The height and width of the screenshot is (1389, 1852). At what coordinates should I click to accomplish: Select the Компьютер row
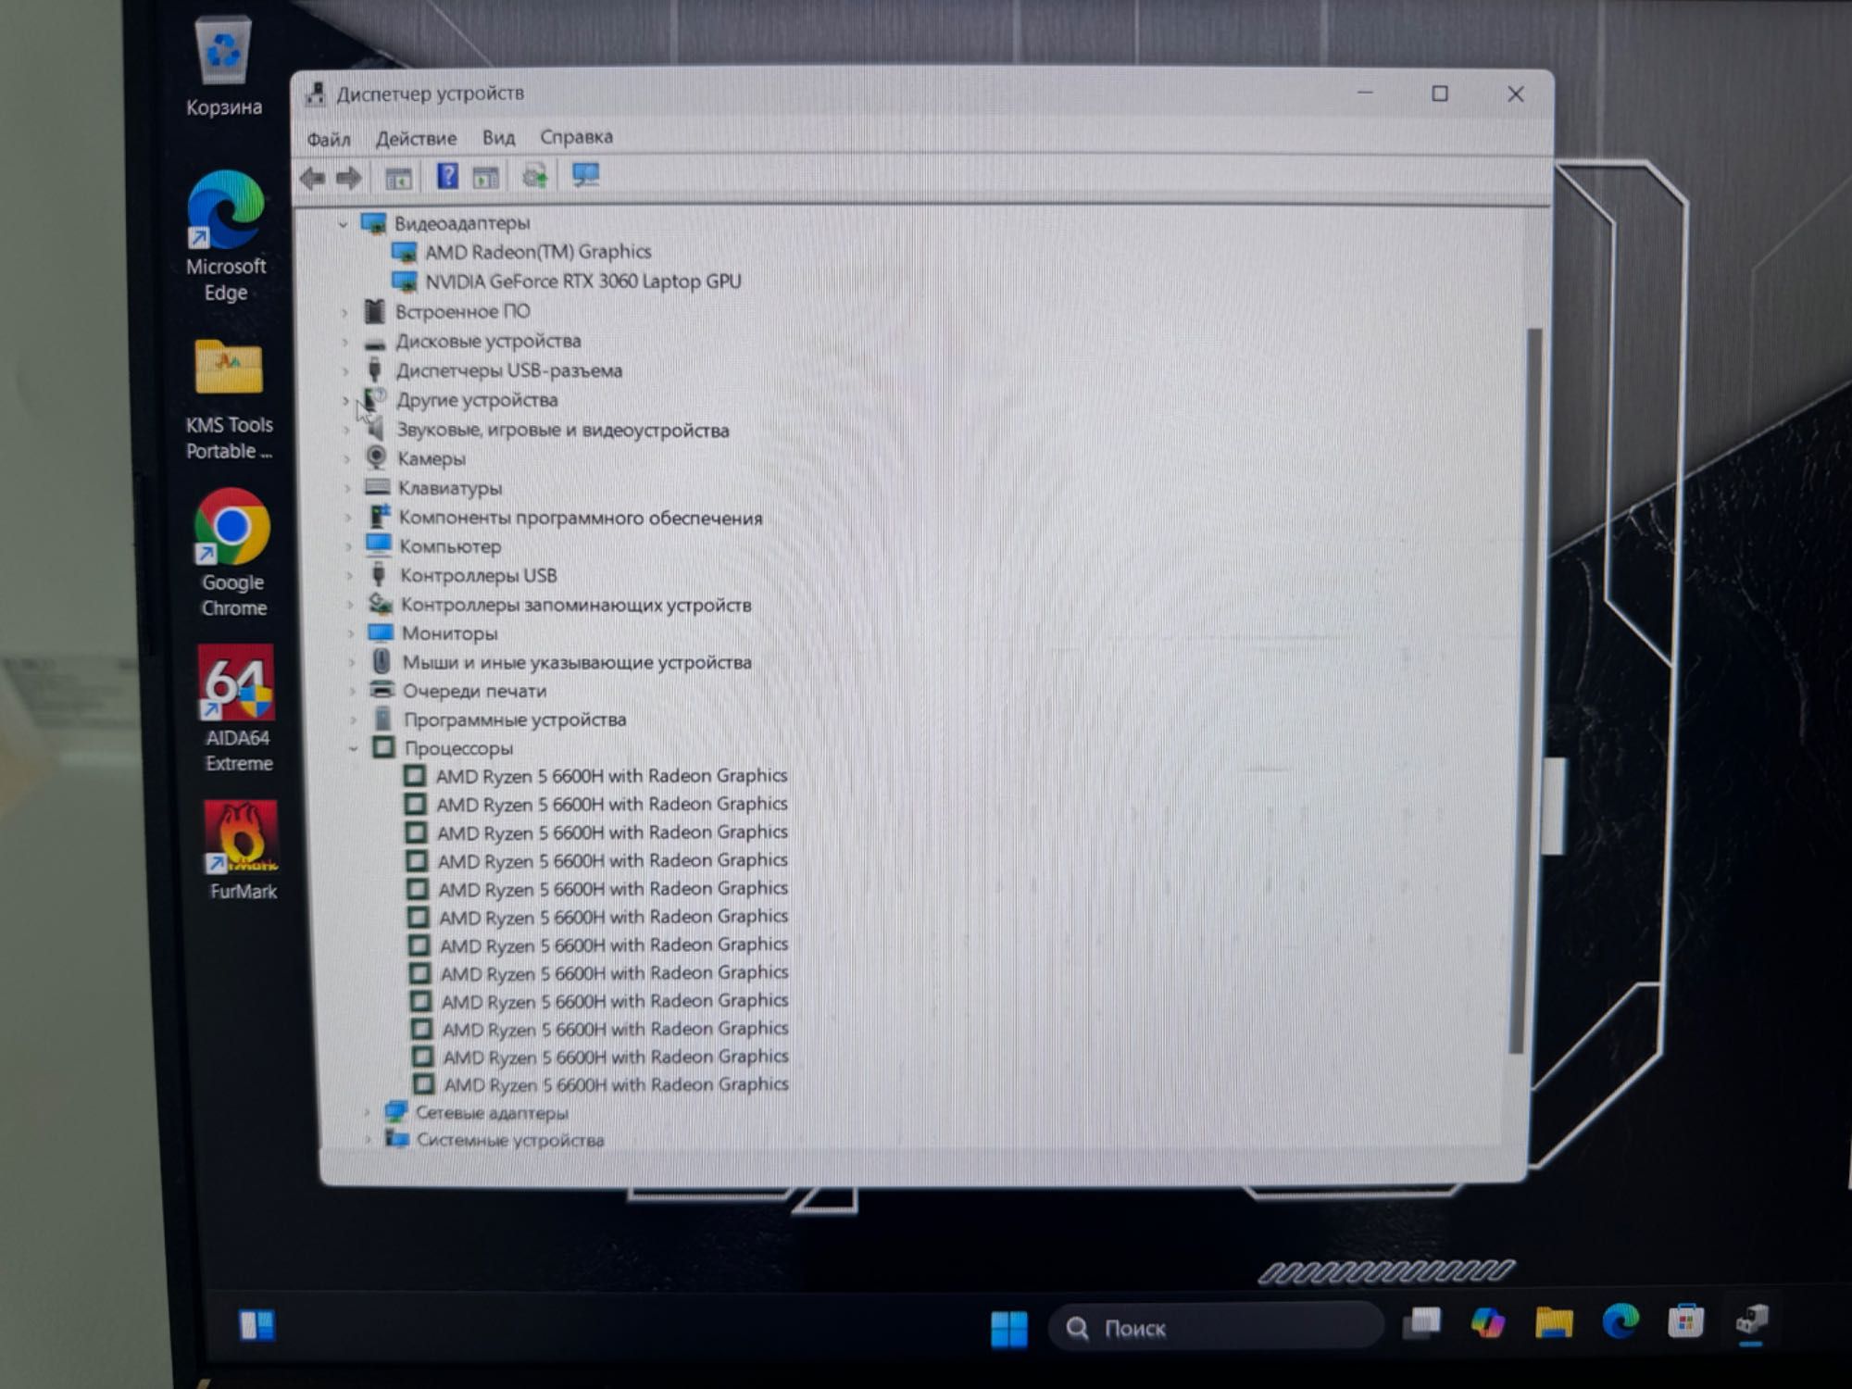[450, 547]
